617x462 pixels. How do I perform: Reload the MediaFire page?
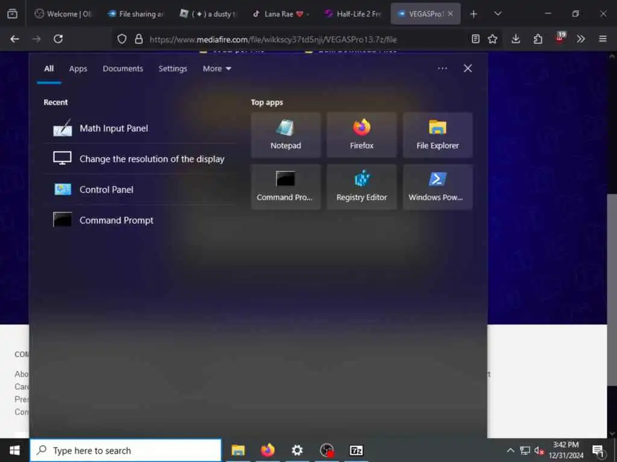[x=58, y=39]
